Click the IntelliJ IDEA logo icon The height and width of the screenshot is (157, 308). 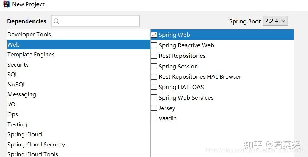click(6, 4)
